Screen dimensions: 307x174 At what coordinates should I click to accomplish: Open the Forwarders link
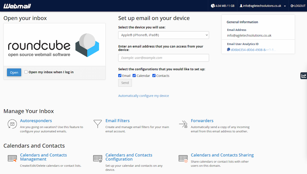coord(202,121)
